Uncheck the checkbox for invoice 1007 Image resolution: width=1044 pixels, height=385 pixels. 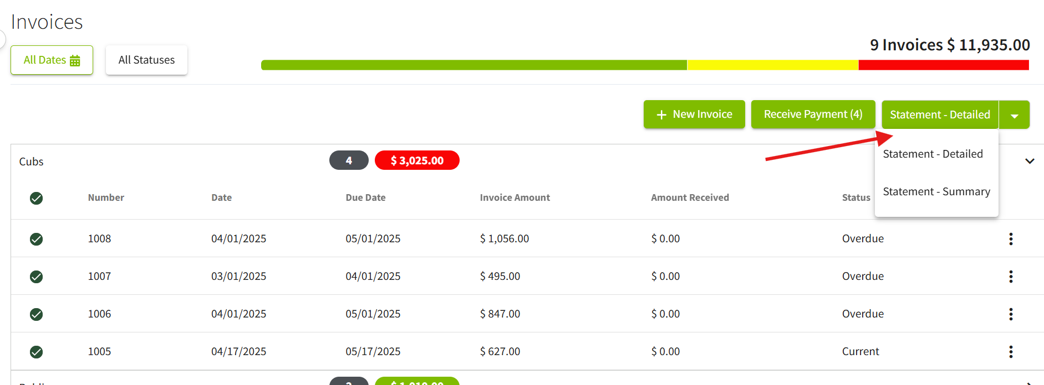pyautogui.click(x=37, y=277)
